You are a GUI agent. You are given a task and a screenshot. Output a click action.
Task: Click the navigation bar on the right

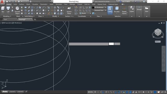[x=164, y=59]
